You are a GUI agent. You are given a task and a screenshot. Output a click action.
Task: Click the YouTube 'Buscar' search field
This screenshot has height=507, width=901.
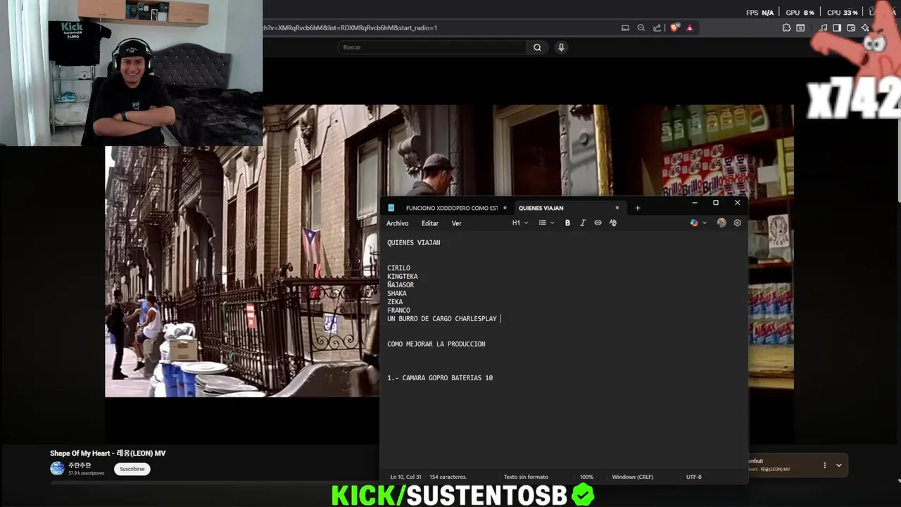tap(431, 47)
